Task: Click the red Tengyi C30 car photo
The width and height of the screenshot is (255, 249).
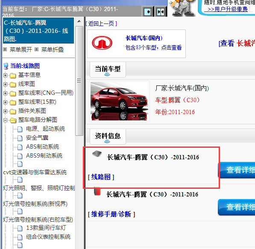Action: [x=119, y=101]
